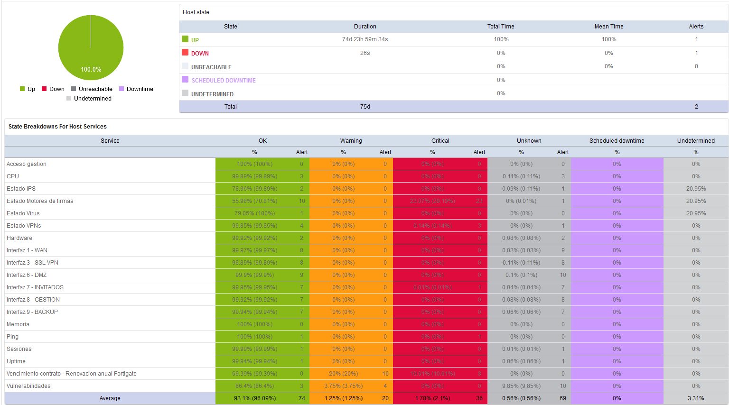Click the Duration column header in Host state
The image size is (729, 405).
[364, 27]
